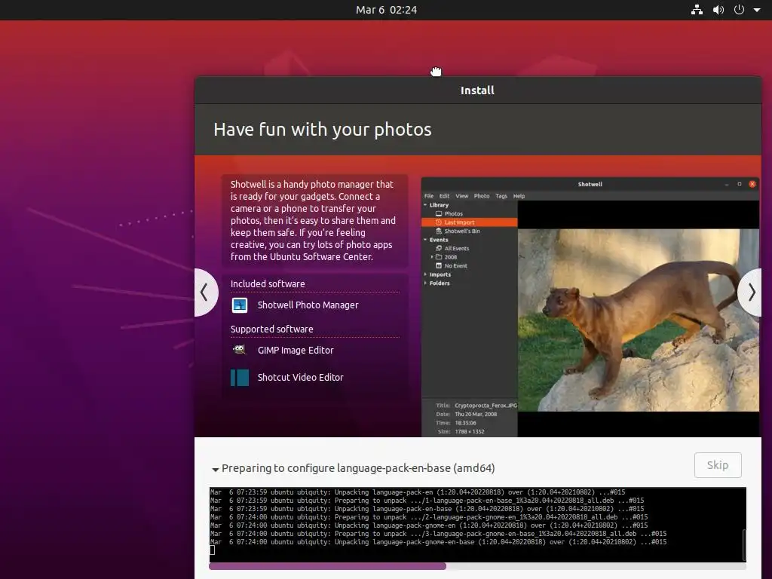
Task: Collapse the Library tree in Shotwell preview
Action: pos(425,205)
